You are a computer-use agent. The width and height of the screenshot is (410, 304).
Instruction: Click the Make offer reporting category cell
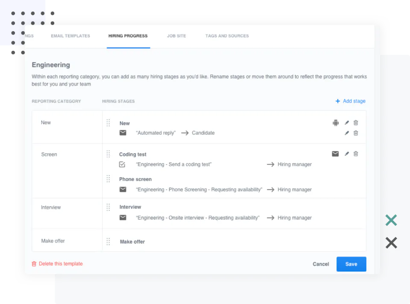(x=67, y=240)
